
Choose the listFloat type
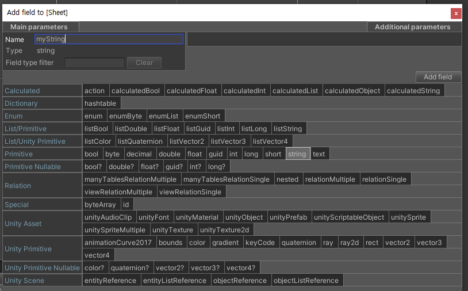click(167, 129)
